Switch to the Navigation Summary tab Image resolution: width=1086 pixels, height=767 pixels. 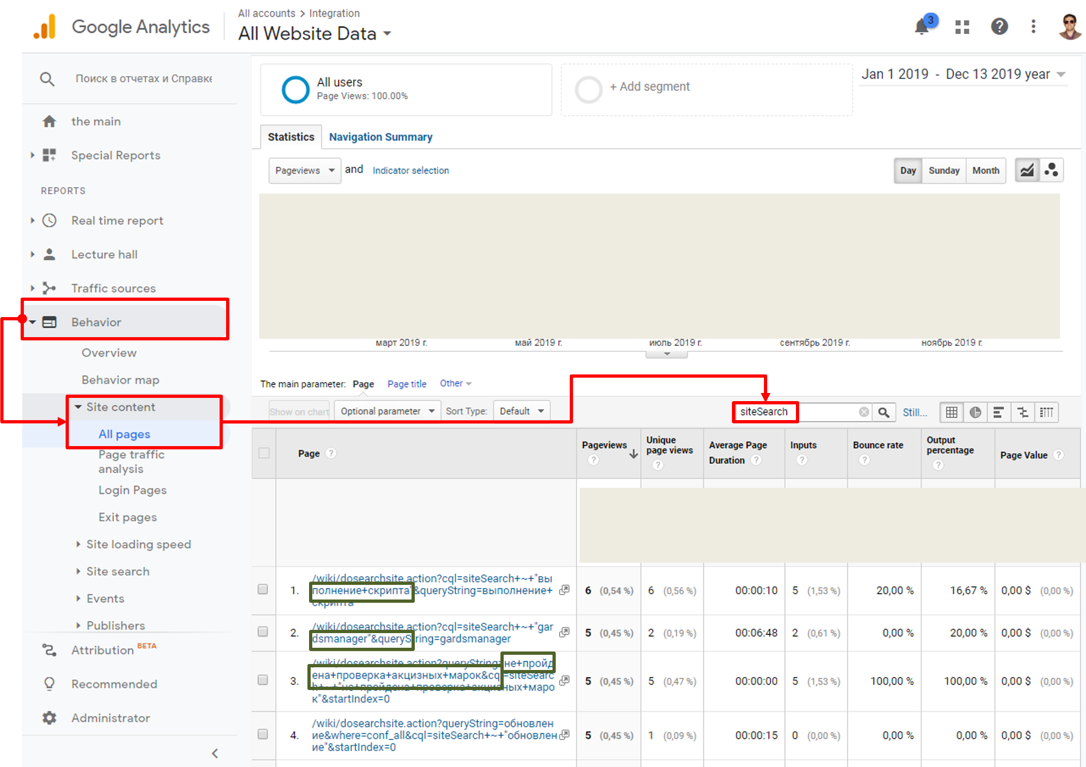tap(381, 137)
